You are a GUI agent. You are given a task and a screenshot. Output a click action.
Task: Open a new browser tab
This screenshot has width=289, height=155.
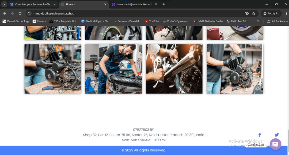pyautogui.click(x=164, y=4)
